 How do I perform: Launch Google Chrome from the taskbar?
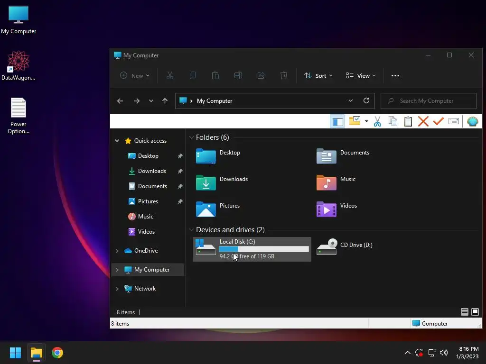click(57, 353)
